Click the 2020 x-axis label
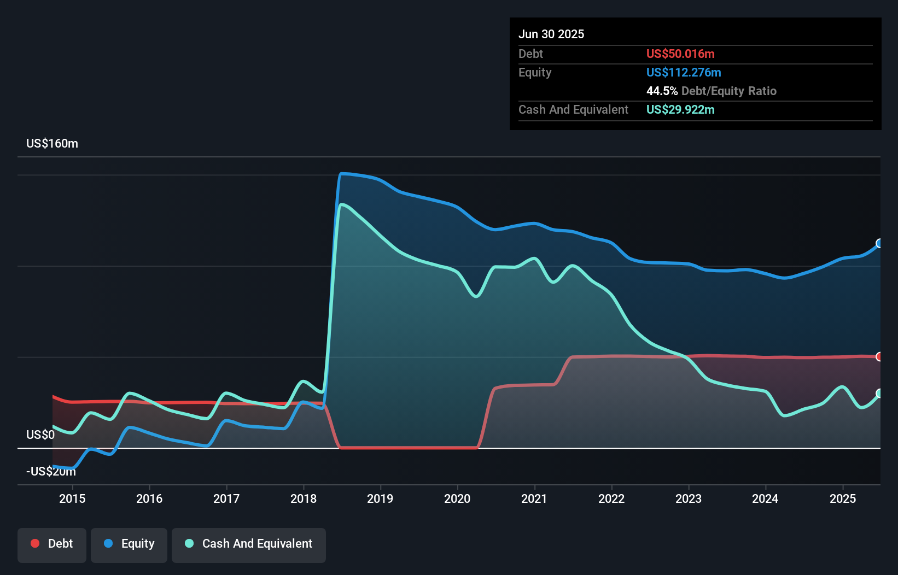Image resolution: width=898 pixels, height=575 pixels. click(457, 498)
